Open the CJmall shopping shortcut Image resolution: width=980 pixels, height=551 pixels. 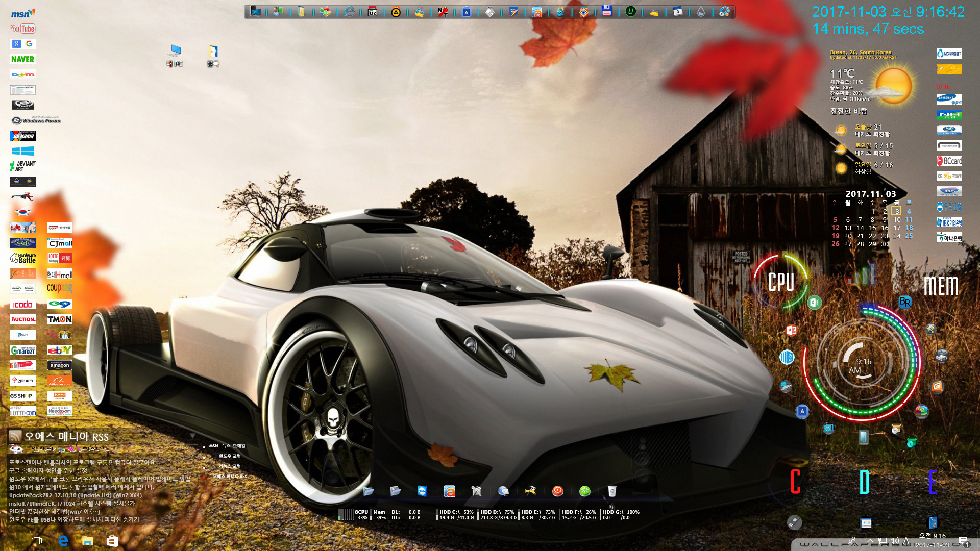tap(60, 243)
